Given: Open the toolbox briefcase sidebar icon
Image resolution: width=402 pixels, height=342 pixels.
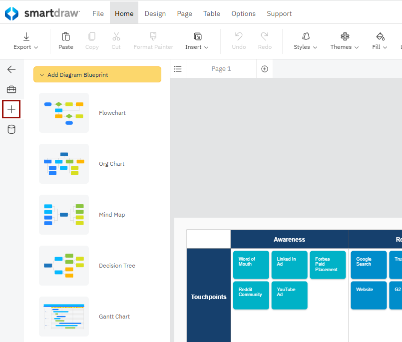Looking at the screenshot, I should click(x=11, y=89).
